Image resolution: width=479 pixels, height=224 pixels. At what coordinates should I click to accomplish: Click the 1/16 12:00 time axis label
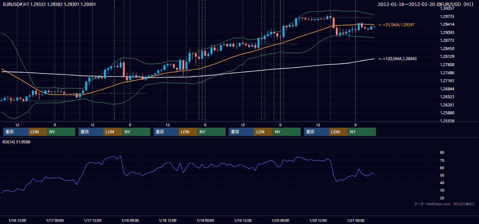click(17, 220)
